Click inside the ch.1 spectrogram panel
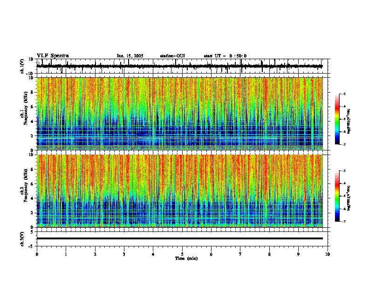Image resolution: width=369 pixels, height=285 pixels. [x=180, y=114]
